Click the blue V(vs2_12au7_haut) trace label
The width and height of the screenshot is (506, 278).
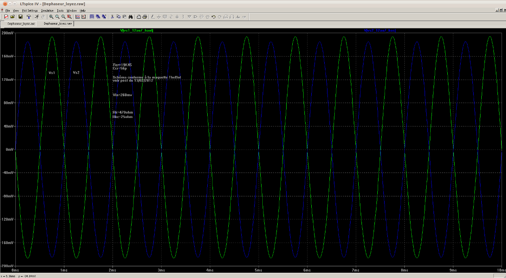(x=380, y=30)
